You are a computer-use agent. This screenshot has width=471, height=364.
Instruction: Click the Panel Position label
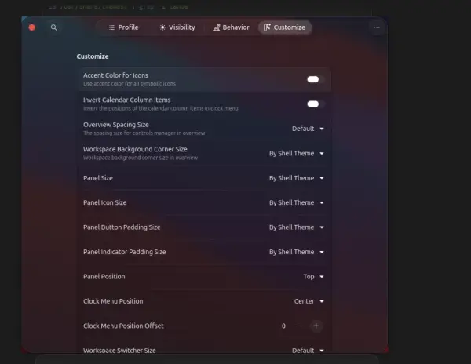104,276
